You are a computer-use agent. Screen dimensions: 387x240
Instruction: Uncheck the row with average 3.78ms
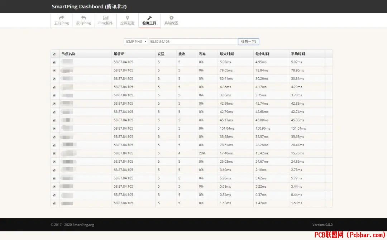pyautogui.click(x=54, y=95)
